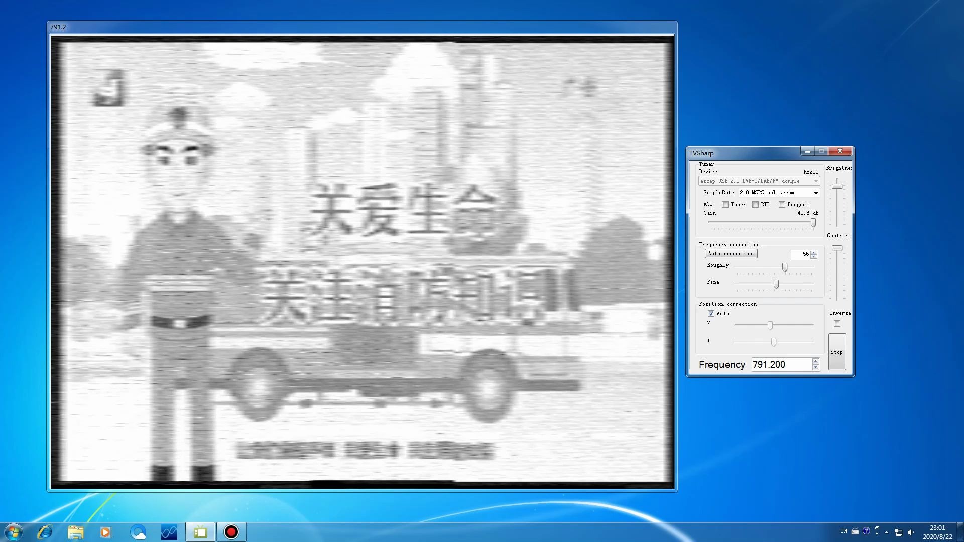964x542 pixels.
Task: Click the CH language indicator
Action: (843, 531)
